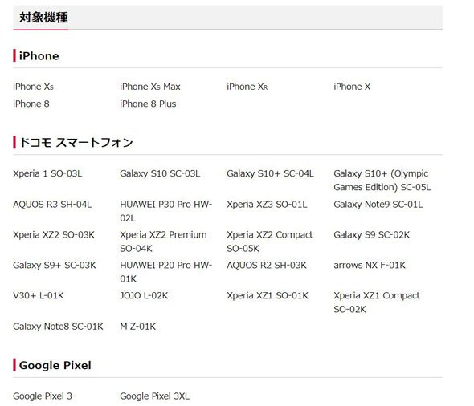The height and width of the screenshot is (406, 474).
Task: Choose Google Pixel 3XL
Action: pyautogui.click(x=154, y=396)
